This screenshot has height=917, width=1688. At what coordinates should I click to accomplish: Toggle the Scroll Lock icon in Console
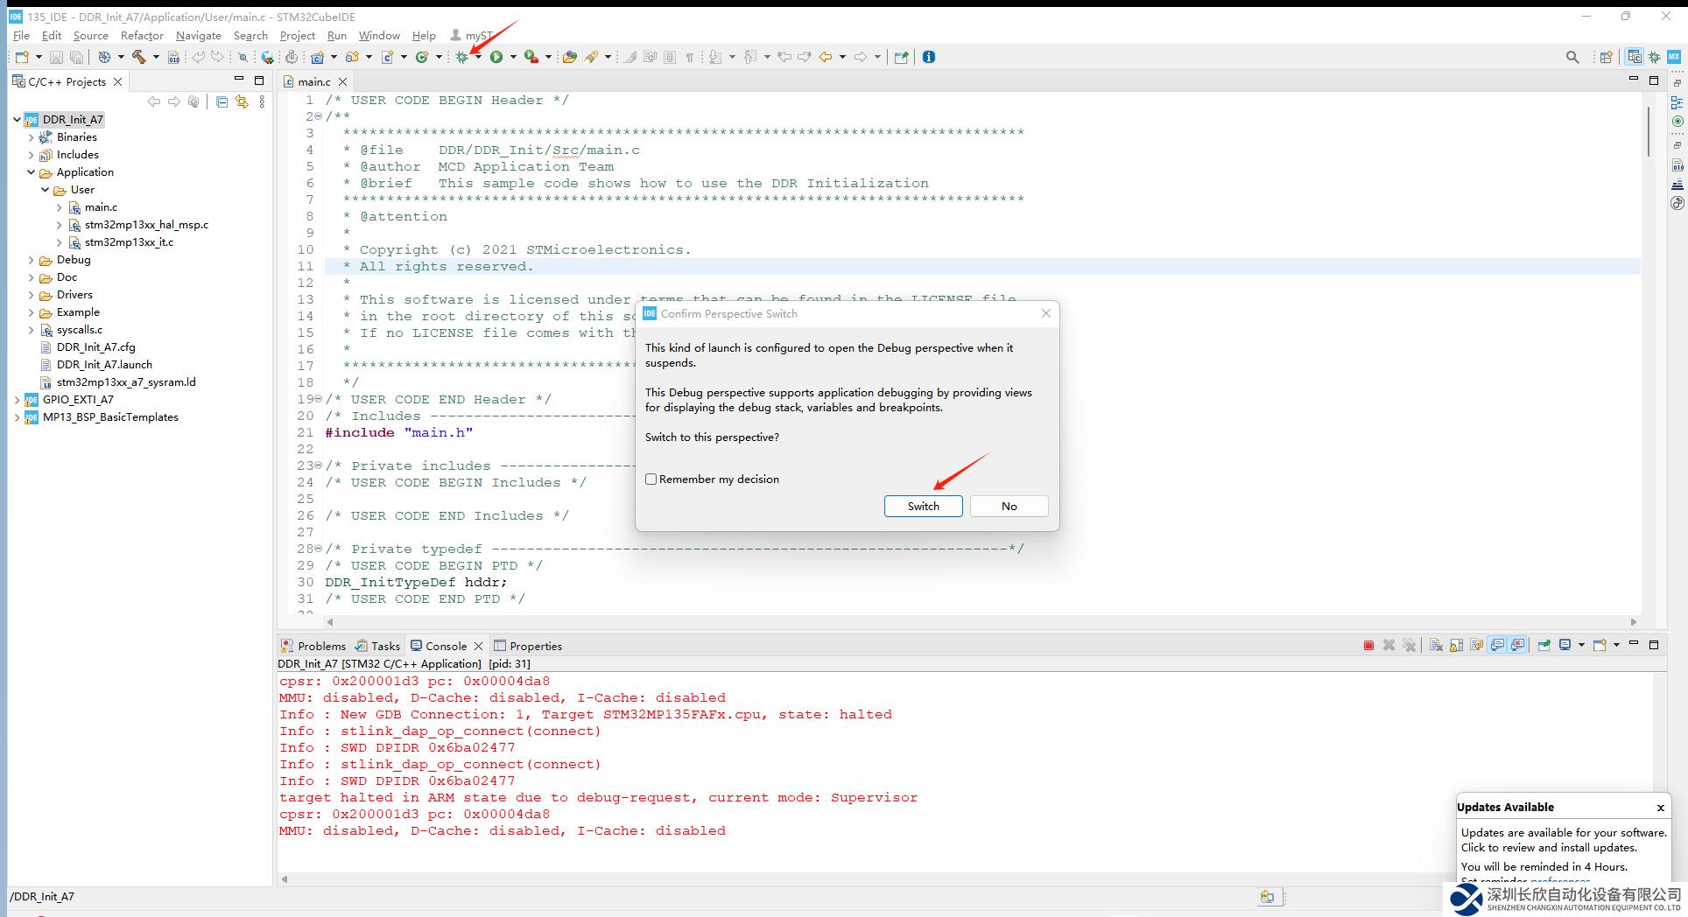(1456, 646)
